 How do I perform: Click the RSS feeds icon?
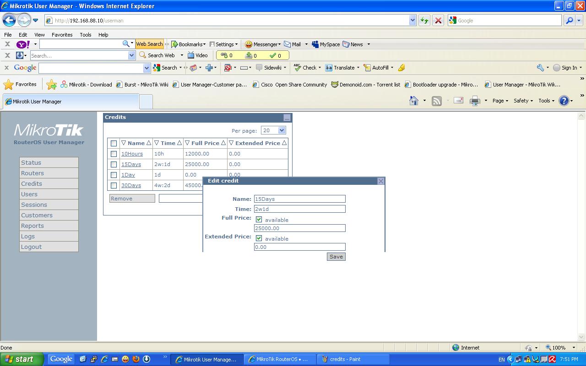(437, 101)
